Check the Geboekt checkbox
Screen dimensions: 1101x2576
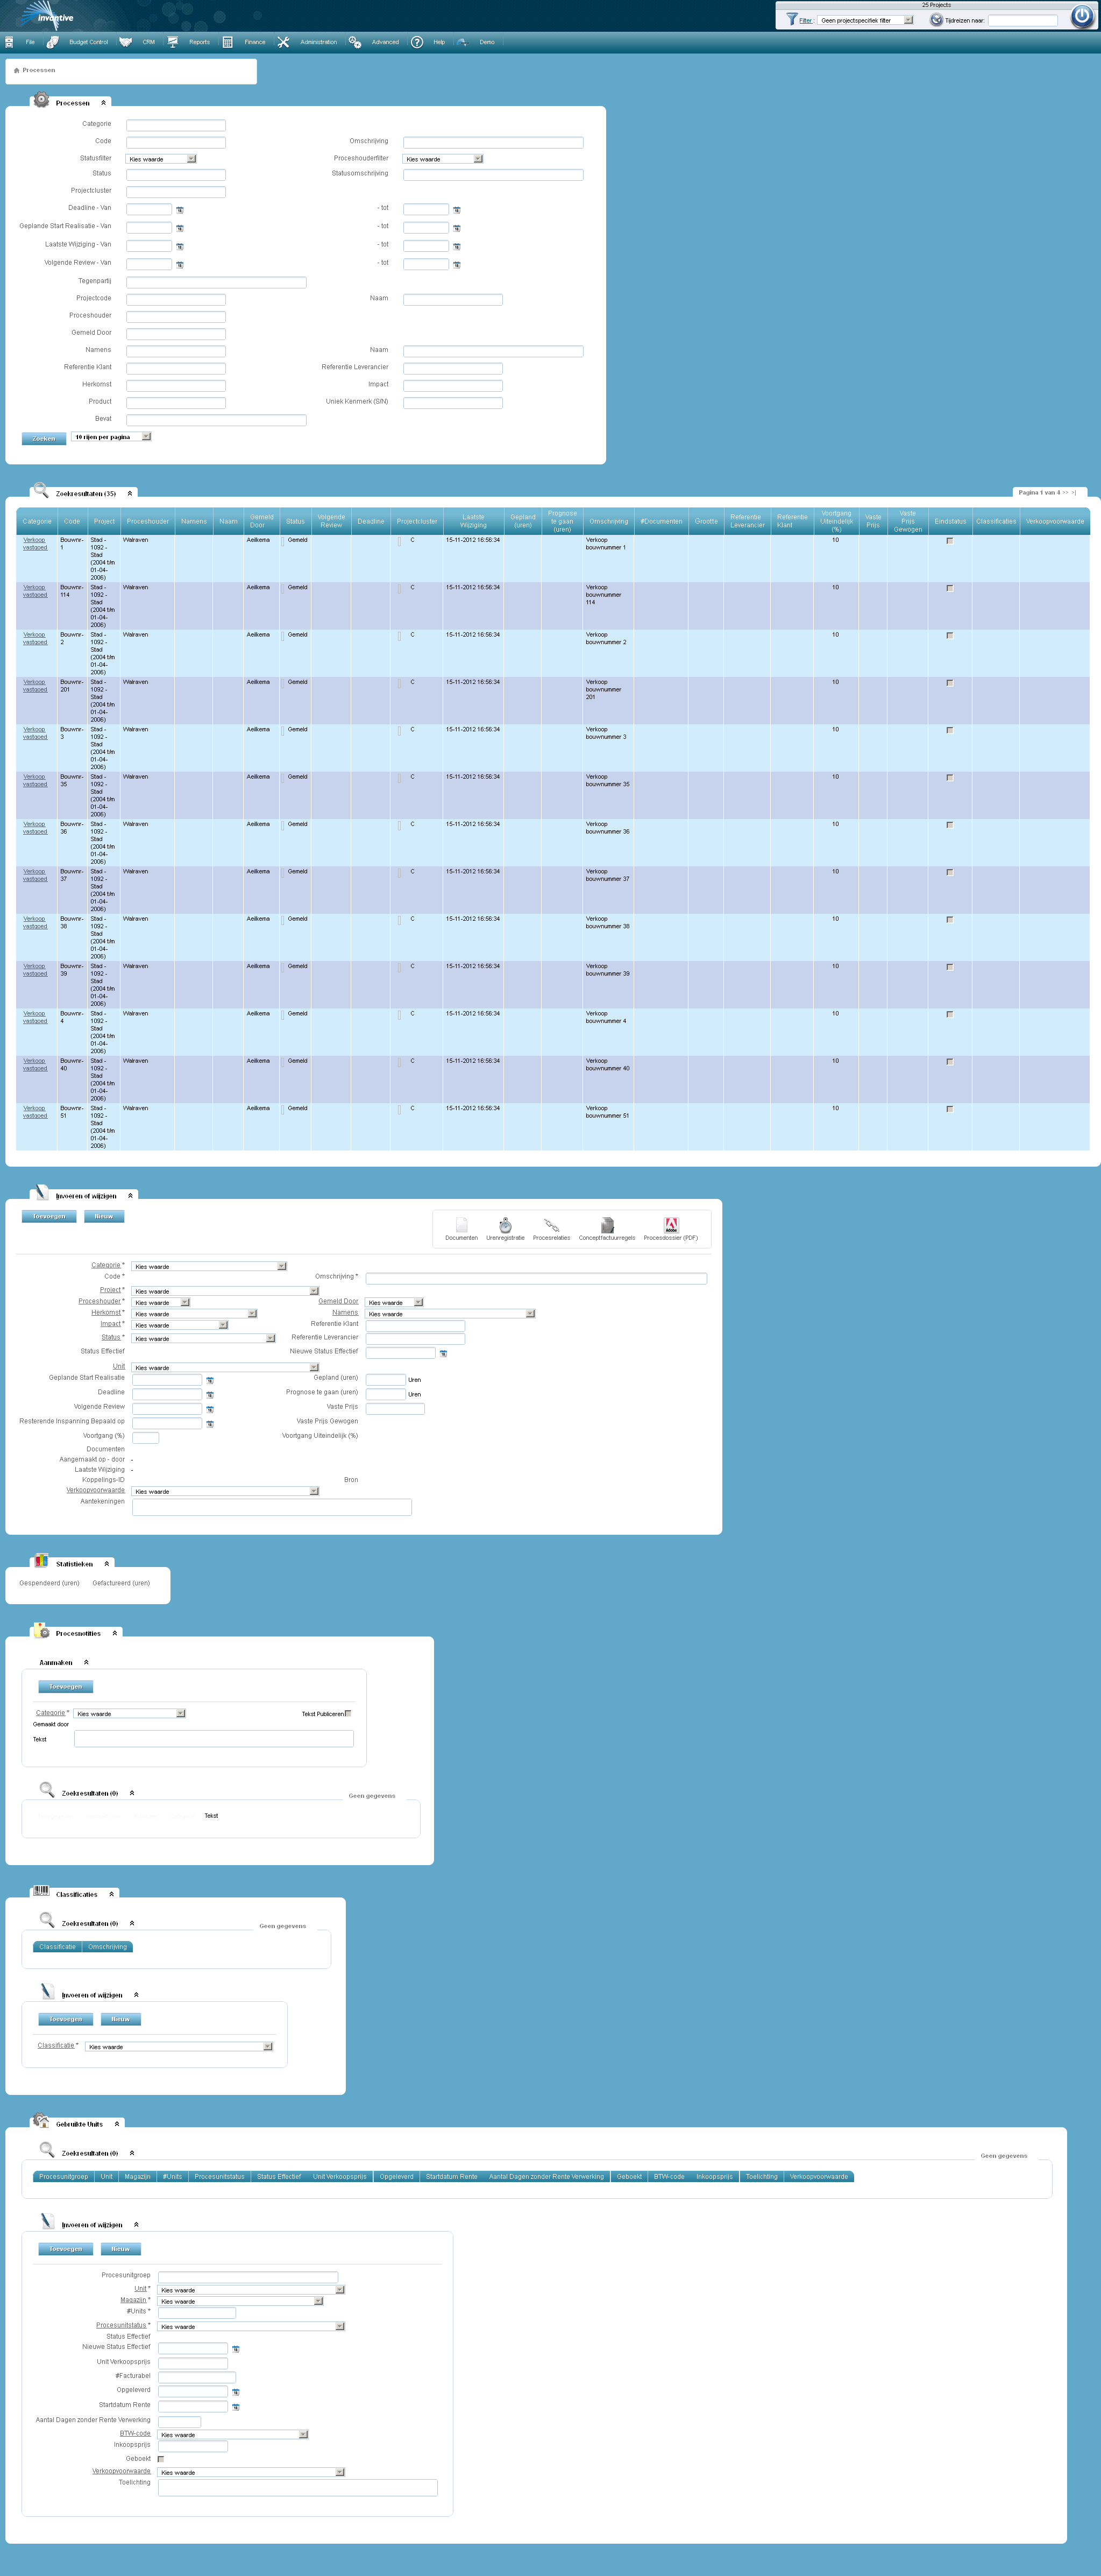(x=161, y=2459)
